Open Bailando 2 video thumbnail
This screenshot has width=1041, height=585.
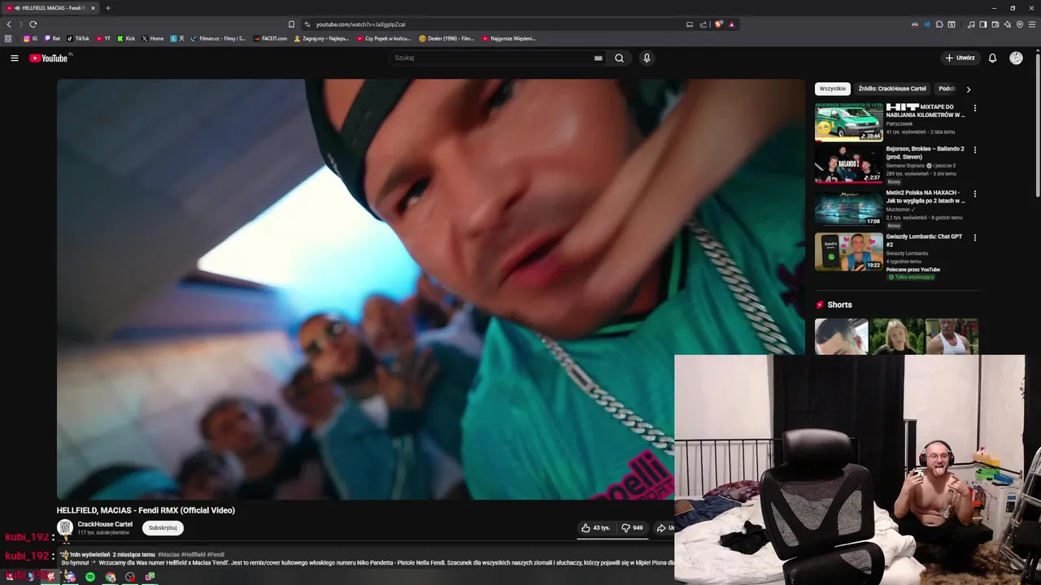point(848,164)
